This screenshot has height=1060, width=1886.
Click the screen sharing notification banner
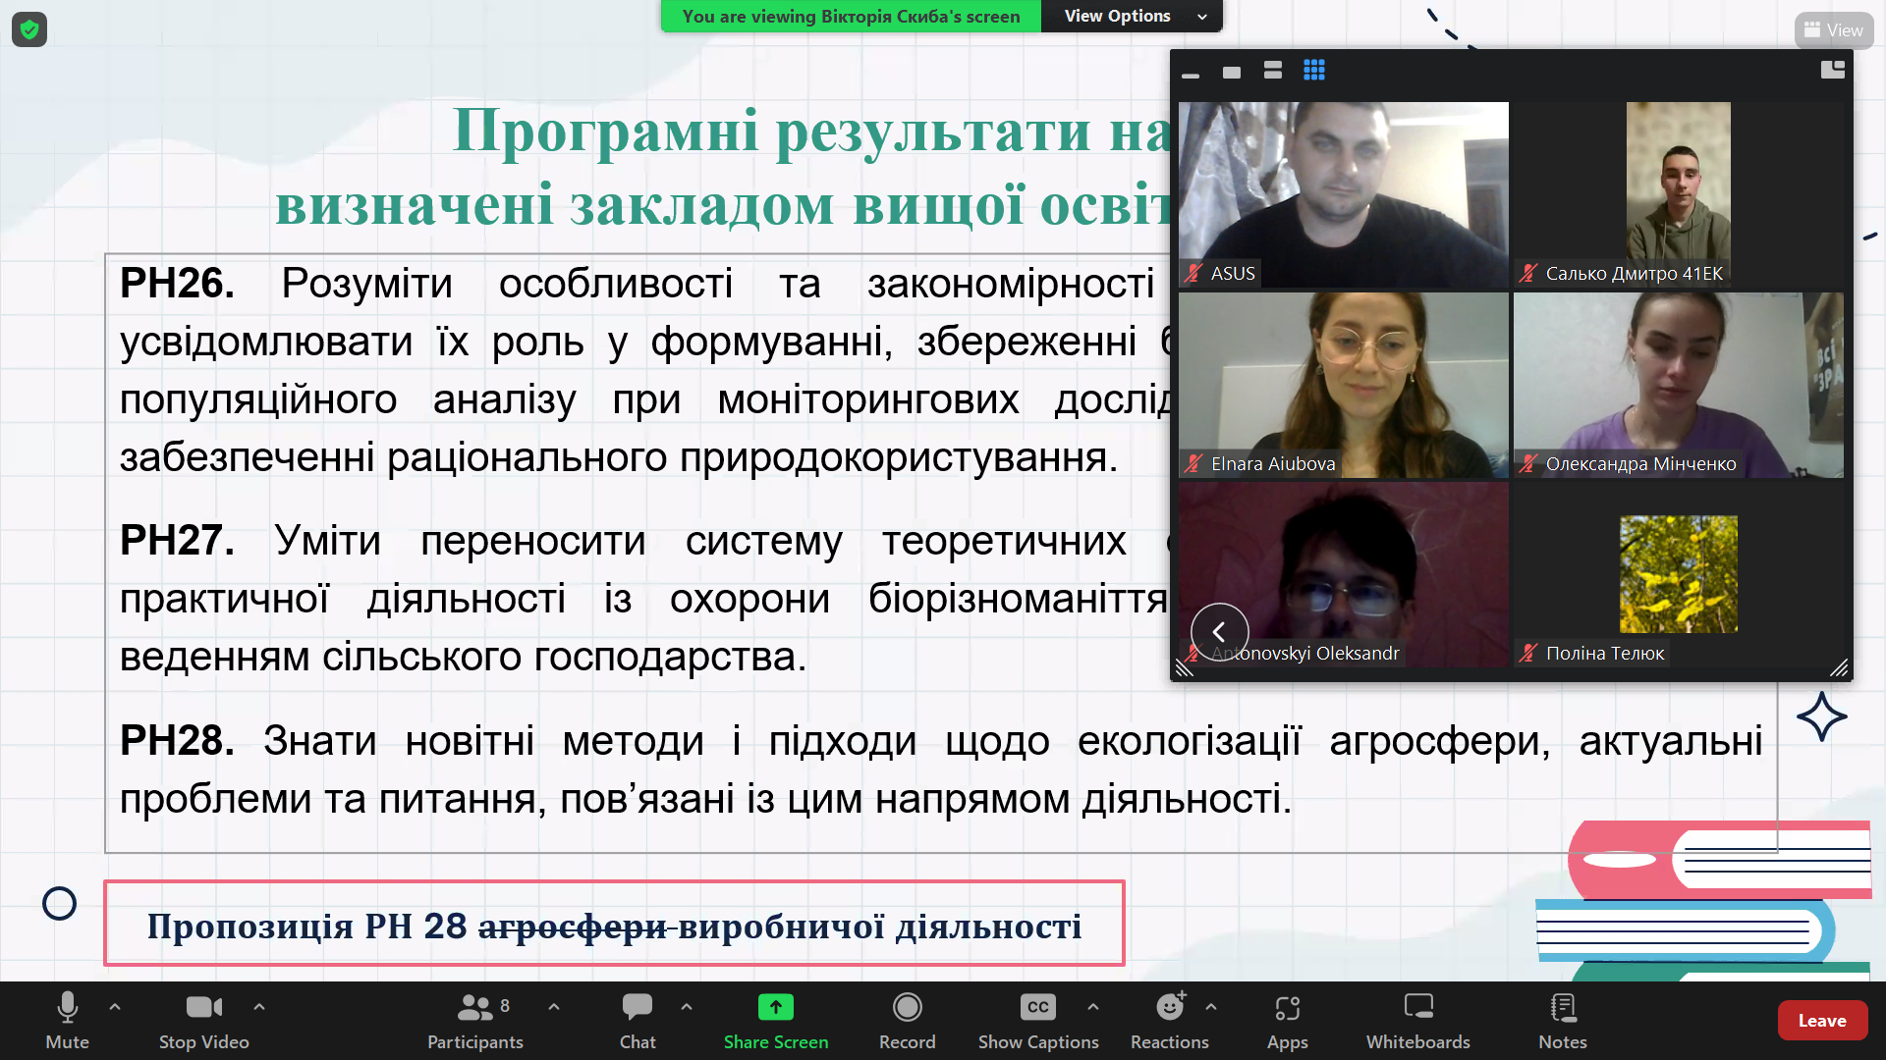pyautogui.click(x=851, y=16)
